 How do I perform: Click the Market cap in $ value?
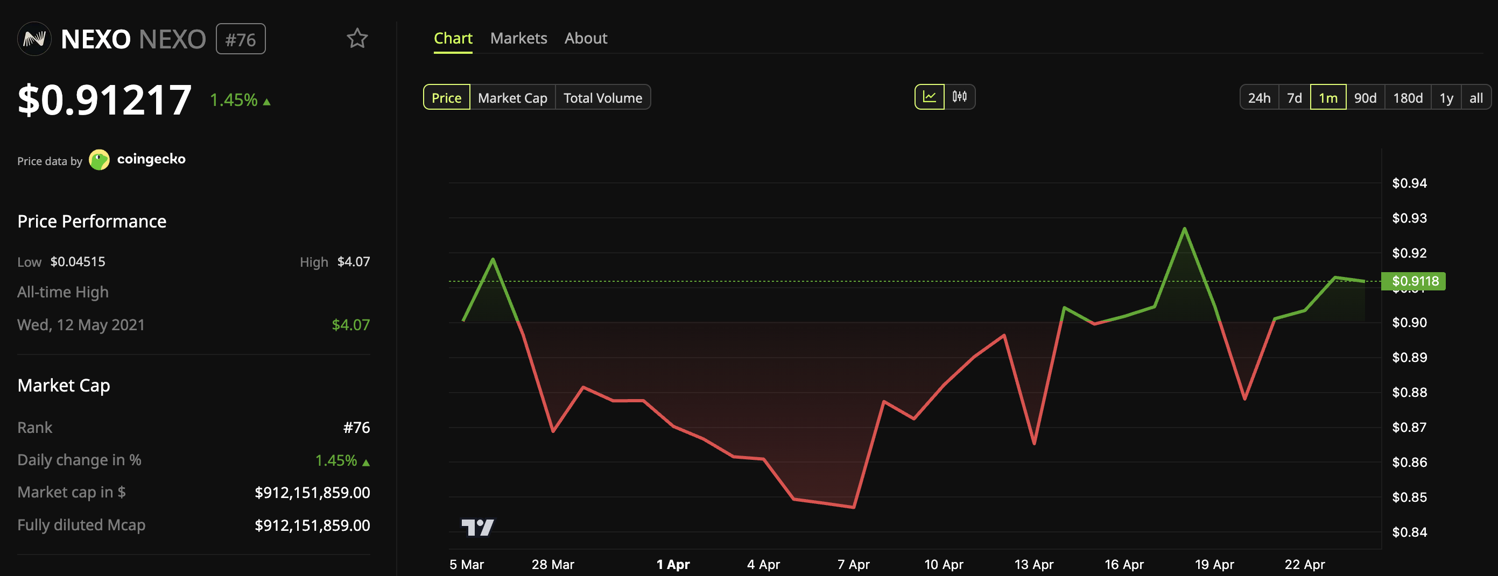point(312,493)
